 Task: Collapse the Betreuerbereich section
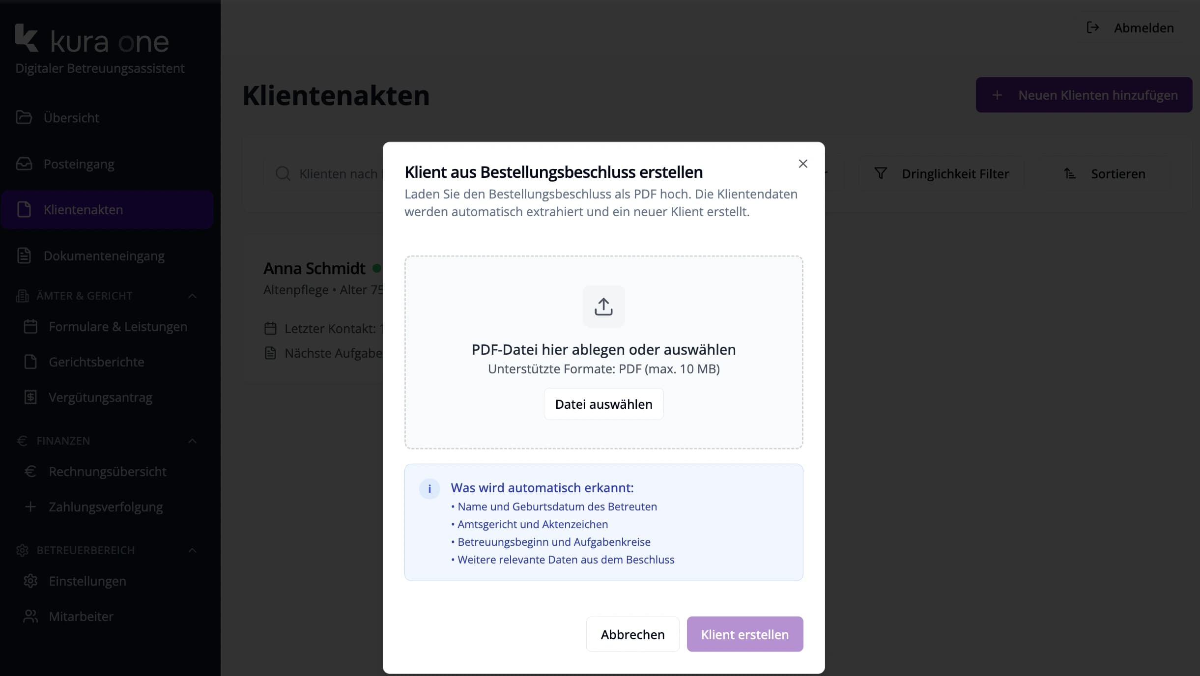point(193,551)
